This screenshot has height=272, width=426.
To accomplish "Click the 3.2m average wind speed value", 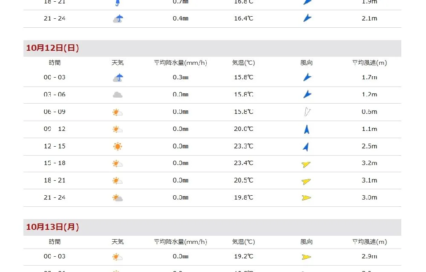I will 369,163.
